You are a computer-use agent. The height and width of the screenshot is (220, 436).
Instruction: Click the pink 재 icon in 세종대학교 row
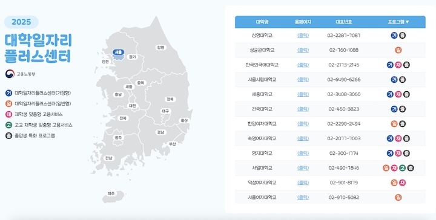pos(398,94)
